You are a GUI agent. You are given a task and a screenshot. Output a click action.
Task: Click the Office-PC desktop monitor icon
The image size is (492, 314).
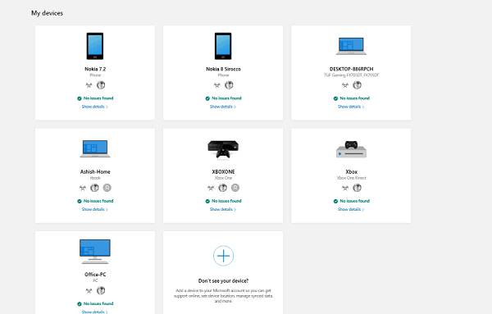coord(95,252)
